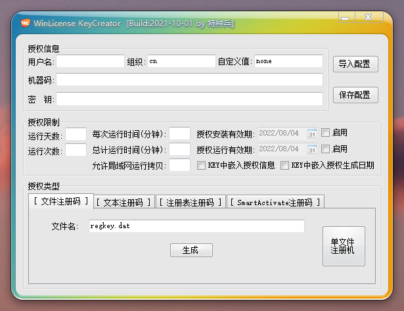Switch to the 文本注册码 tab

tap(123, 202)
